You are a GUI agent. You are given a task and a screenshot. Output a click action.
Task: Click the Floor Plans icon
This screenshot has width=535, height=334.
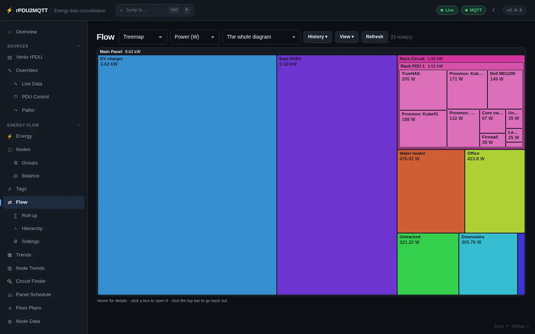click(10, 308)
